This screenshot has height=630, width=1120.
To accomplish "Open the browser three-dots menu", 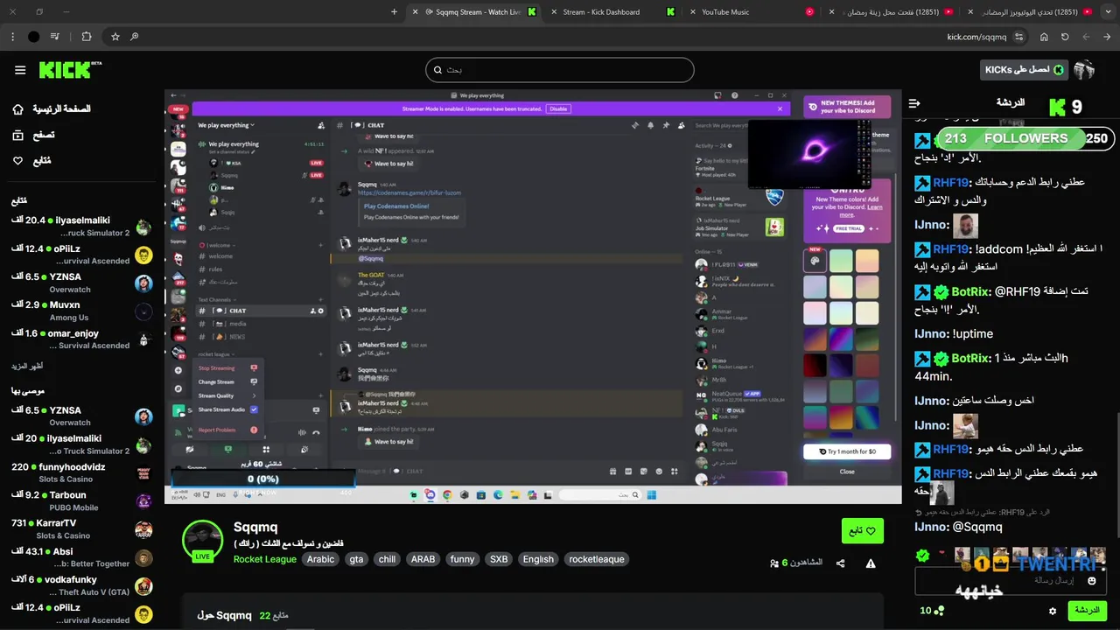I will pos(13,37).
